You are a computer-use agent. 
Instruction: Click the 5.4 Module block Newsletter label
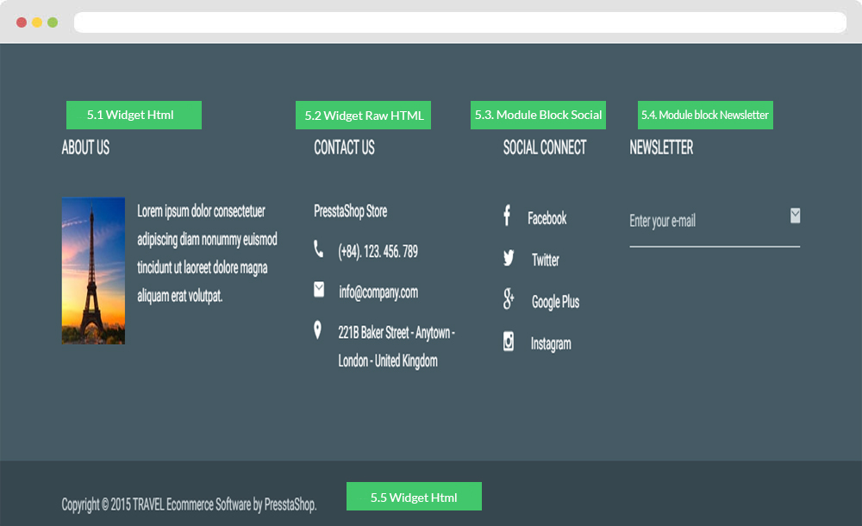click(705, 116)
